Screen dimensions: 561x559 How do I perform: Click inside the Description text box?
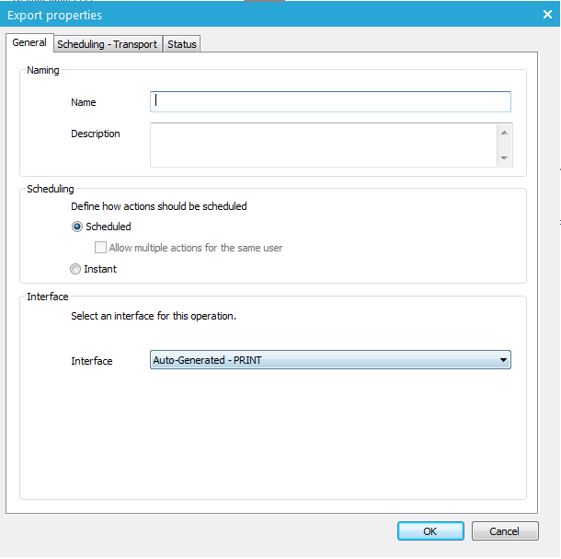click(x=323, y=145)
